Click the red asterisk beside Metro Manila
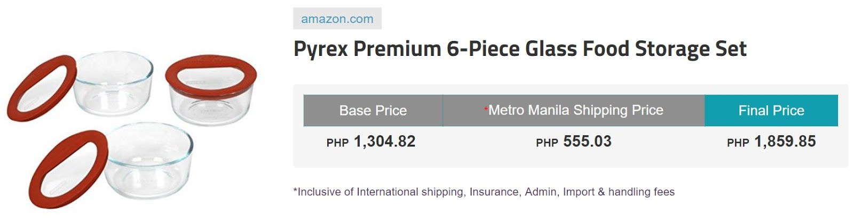This screenshot has width=854, height=224. pos(486,109)
